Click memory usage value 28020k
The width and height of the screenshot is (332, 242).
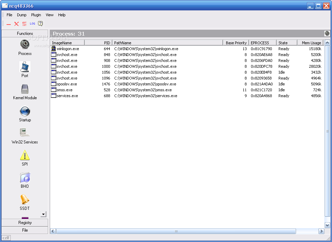(315, 66)
